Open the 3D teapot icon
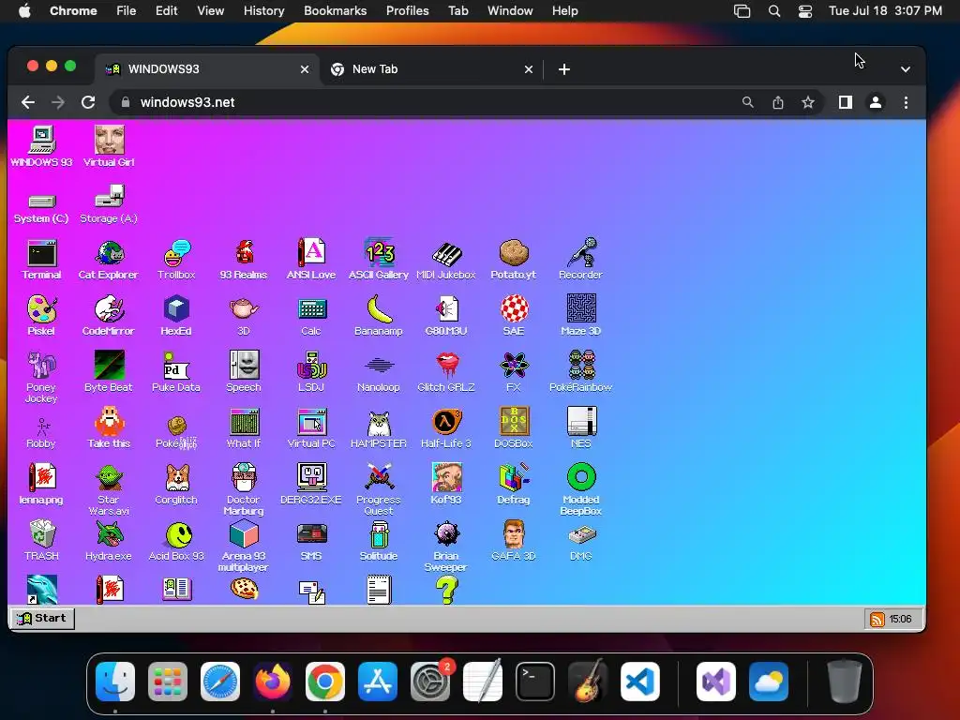Screen dimensions: 960x720 tap(244, 316)
